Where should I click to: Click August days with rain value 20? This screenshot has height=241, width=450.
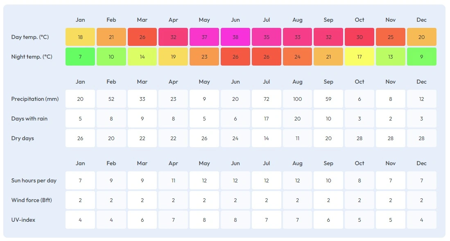point(297,118)
